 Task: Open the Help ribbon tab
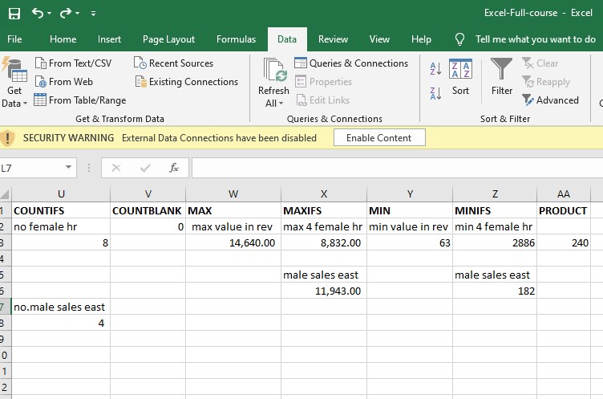pyautogui.click(x=421, y=39)
